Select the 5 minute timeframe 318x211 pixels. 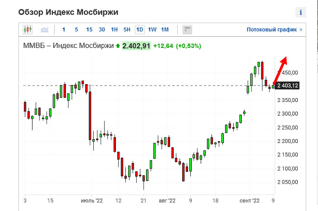tap(76, 30)
